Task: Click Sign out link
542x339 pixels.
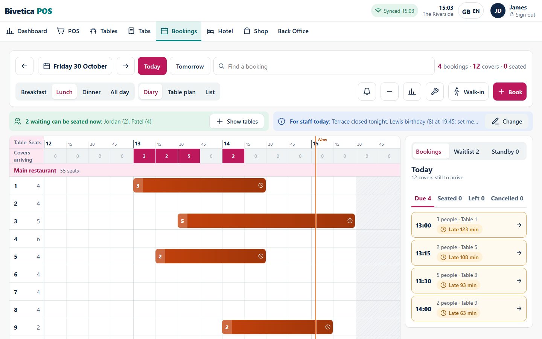Action: click(522, 15)
